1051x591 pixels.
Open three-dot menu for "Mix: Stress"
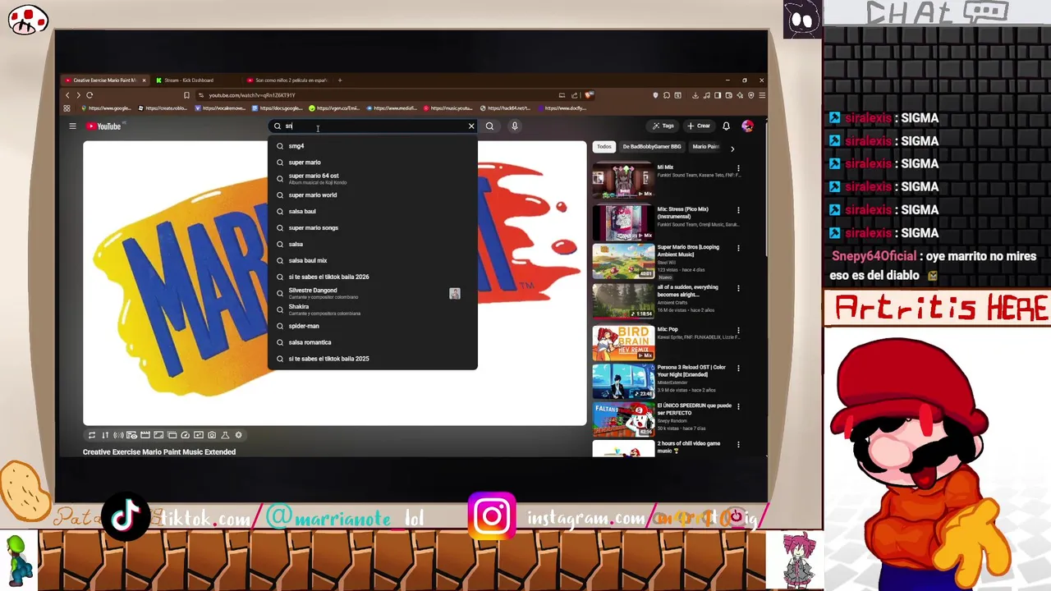coord(738,210)
